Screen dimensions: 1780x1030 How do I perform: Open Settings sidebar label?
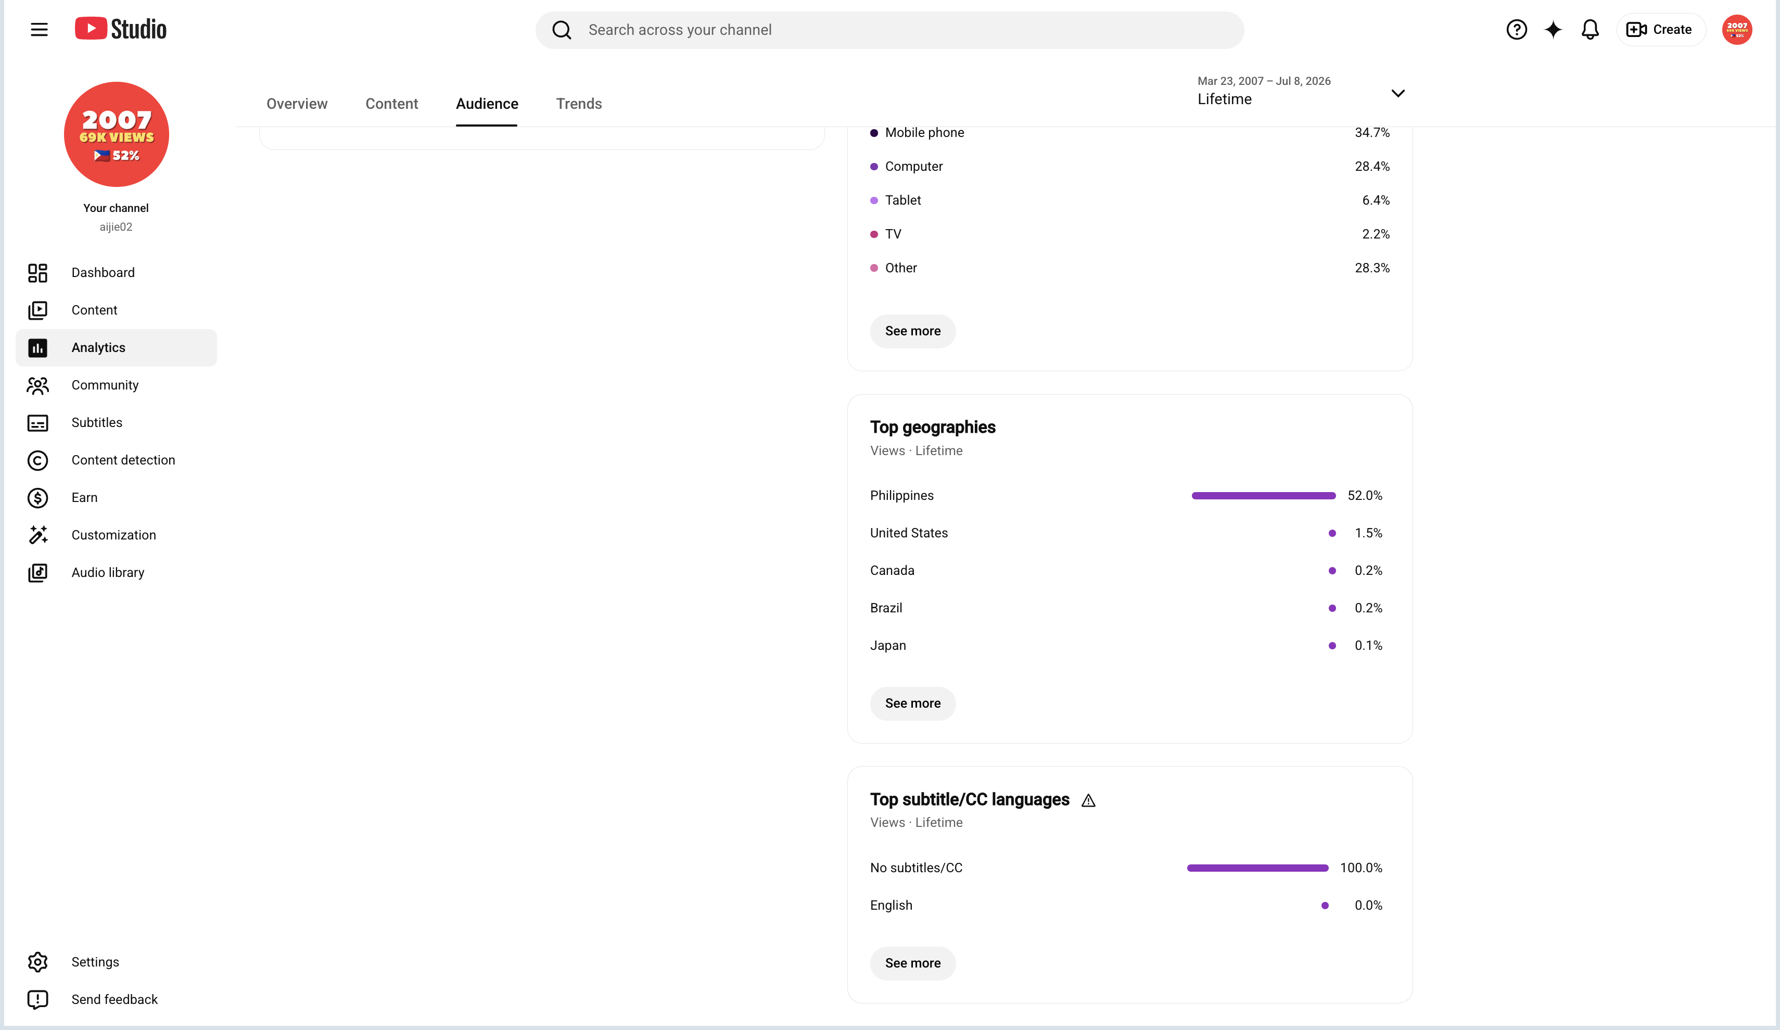pyautogui.click(x=95, y=962)
